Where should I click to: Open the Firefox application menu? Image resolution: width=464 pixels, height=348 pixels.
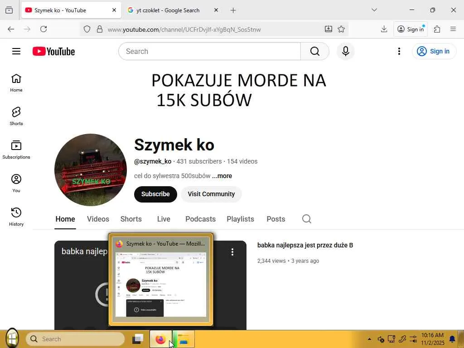click(453, 29)
